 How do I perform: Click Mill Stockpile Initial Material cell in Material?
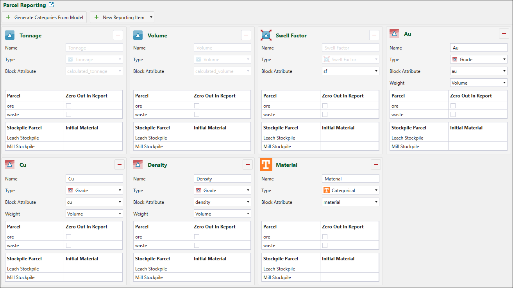(x=349, y=277)
